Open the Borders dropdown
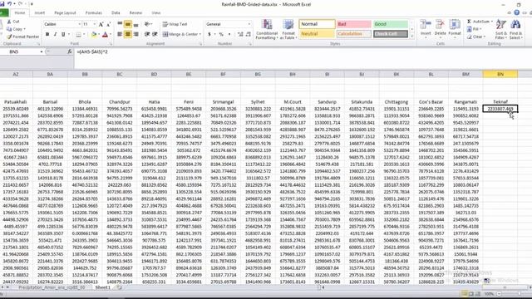Viewport: 532px width, 299px height. [x=84, y=34]
